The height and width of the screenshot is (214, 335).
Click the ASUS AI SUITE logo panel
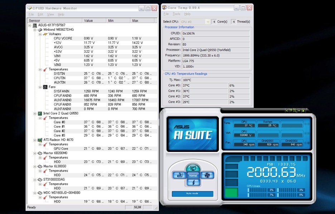193,134
